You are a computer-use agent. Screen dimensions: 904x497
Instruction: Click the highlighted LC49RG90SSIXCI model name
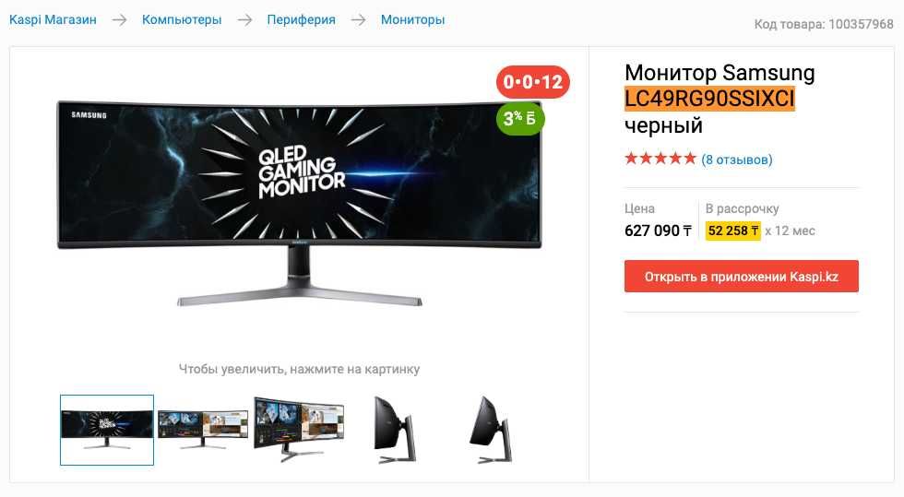pyautogui.click(x=709, y=99)
